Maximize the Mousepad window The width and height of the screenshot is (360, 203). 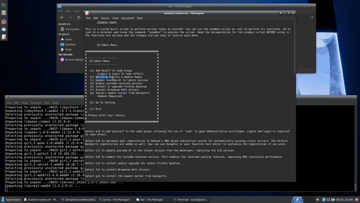pos(289,14)
